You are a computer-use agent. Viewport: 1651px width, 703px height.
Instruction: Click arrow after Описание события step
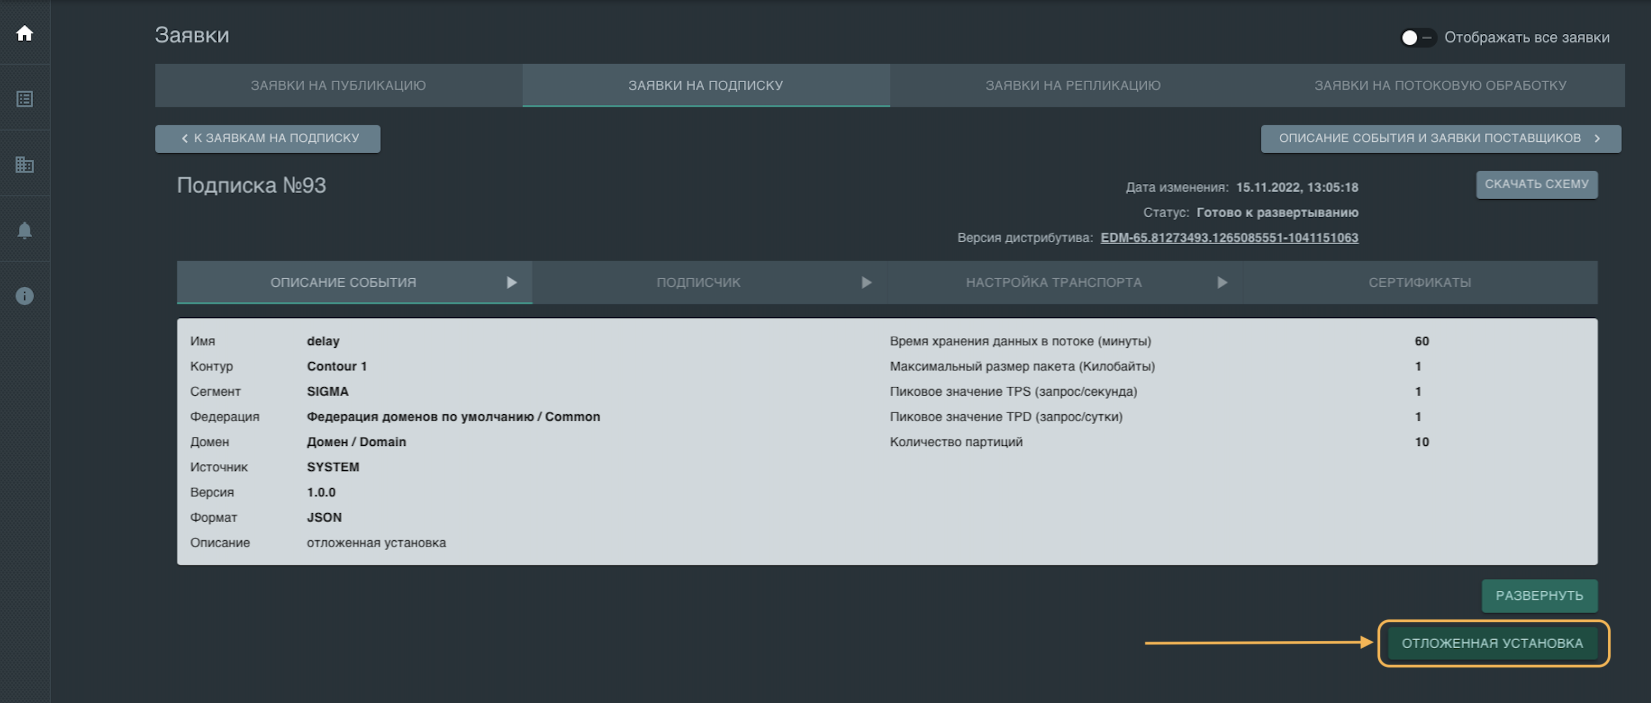[511, 282]
